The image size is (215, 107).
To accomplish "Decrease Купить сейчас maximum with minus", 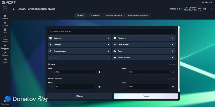I will point(124,87).
